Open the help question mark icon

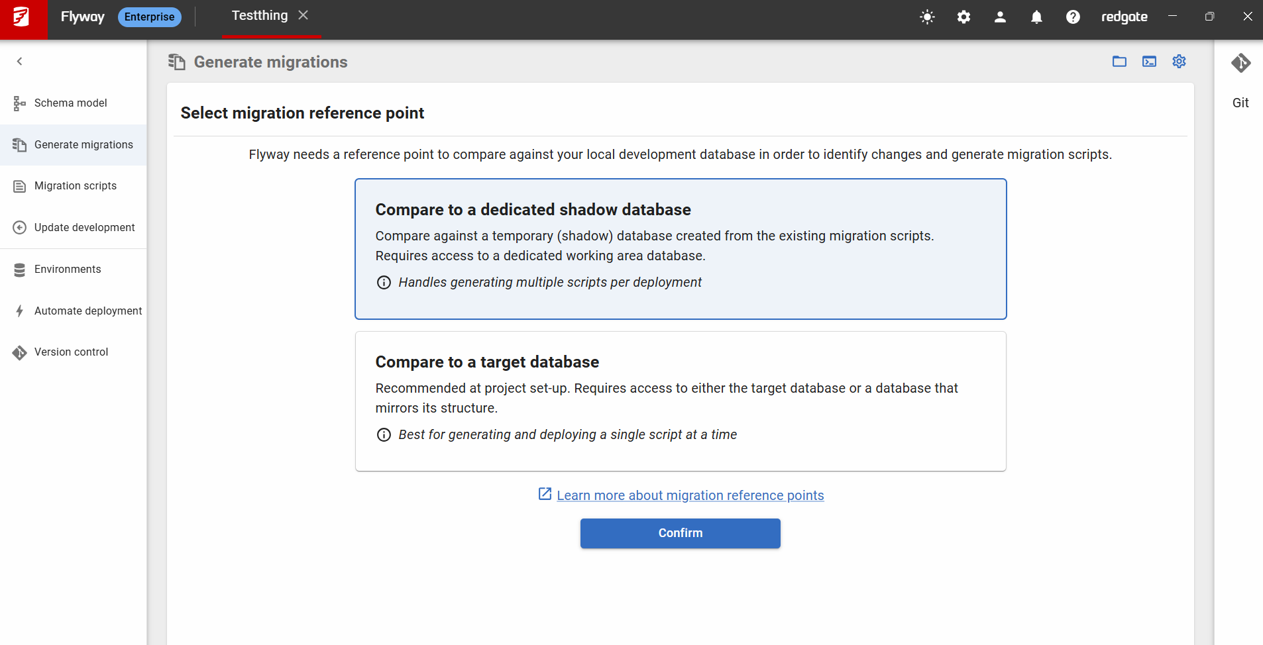tap(1073, 17)
